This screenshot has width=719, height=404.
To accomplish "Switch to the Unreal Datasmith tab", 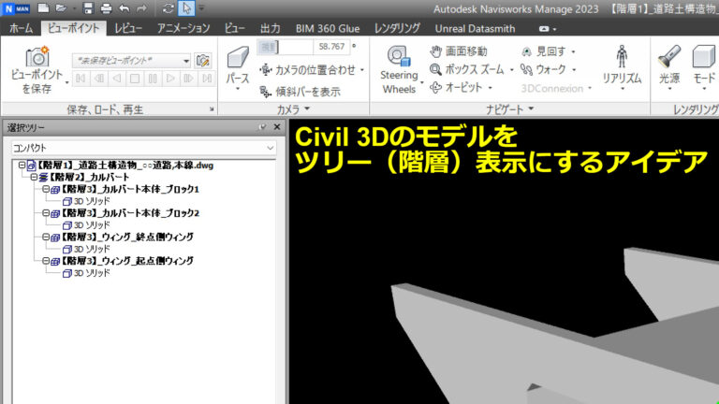I will 475,28.
